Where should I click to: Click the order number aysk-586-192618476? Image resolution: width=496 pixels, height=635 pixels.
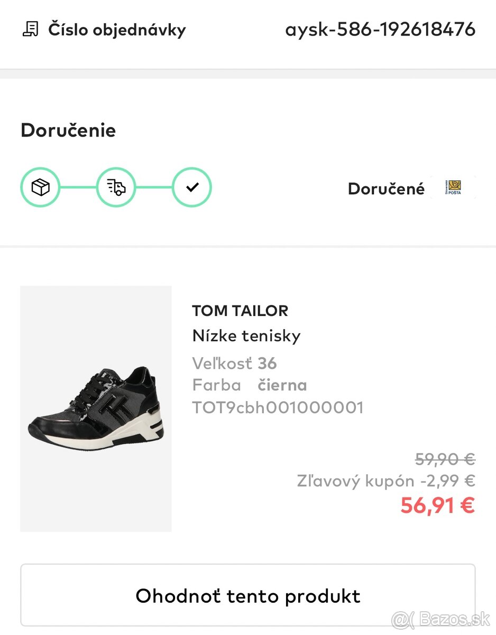380,29
